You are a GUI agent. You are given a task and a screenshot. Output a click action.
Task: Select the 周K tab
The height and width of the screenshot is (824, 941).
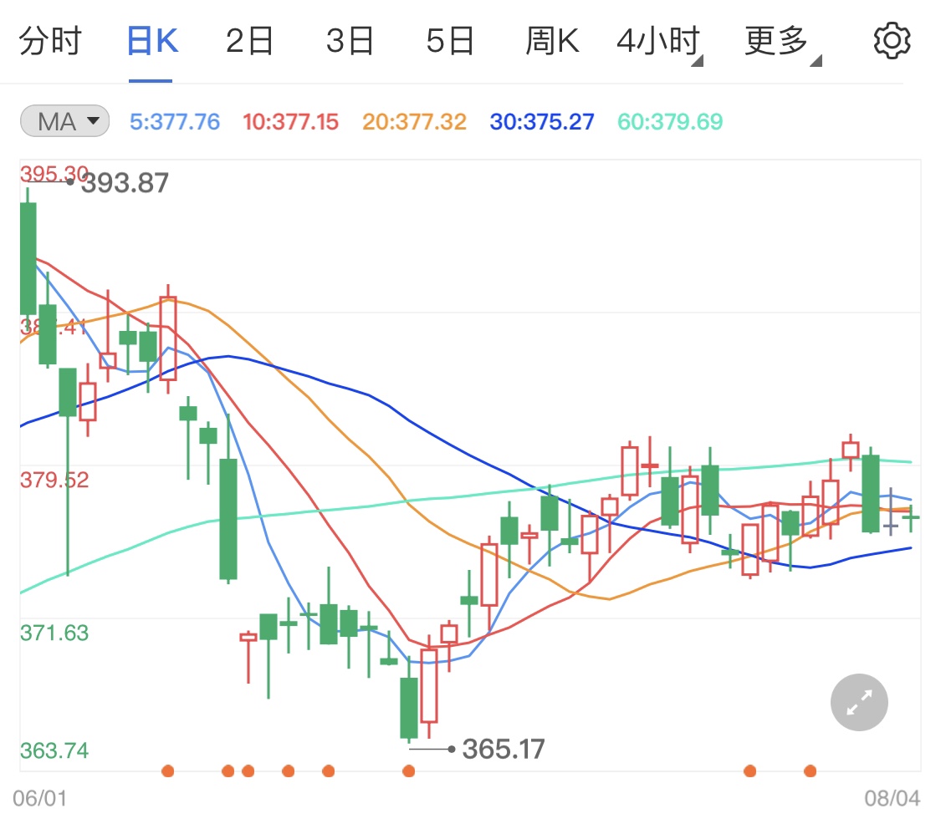(x=552, y=41)
